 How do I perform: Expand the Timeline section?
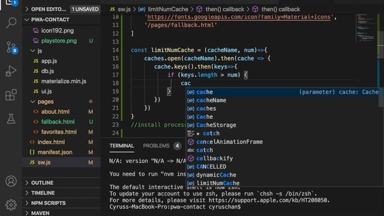click(61, 193)
